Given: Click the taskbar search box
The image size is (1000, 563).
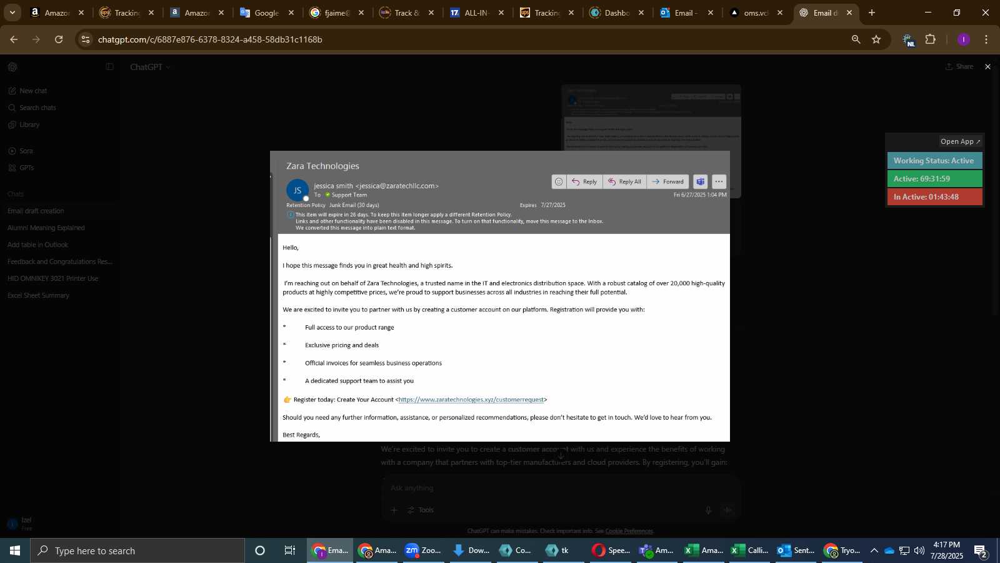Looking at the screenshot, I should tap(137, 550).
